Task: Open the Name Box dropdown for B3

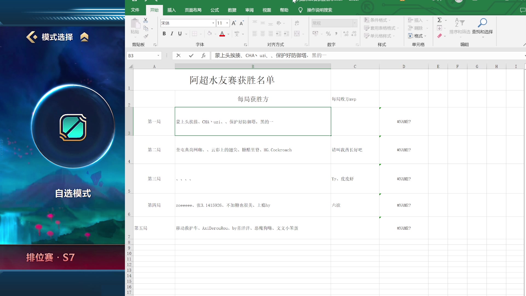Action: [158, 55]
